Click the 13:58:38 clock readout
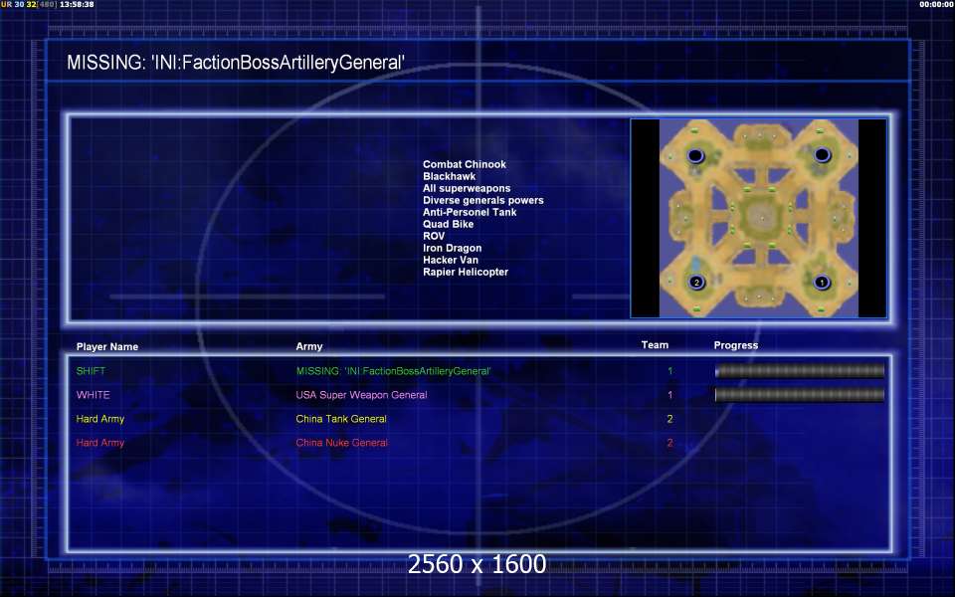955x597 pixels. pyautogui.click(x=77, y=4)
